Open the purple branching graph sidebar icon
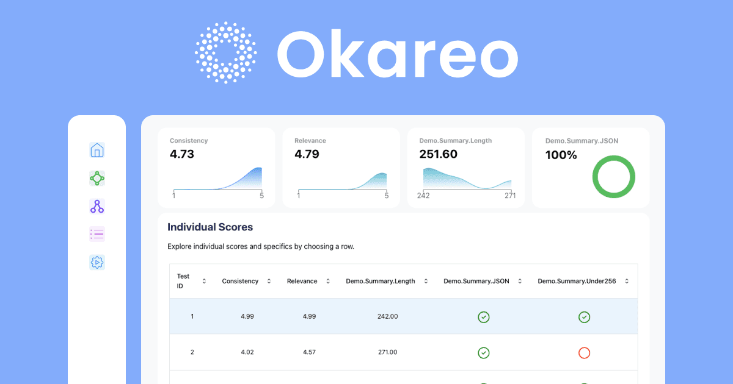This screenshot has width=733, height=384. click(x=97, y=206)
